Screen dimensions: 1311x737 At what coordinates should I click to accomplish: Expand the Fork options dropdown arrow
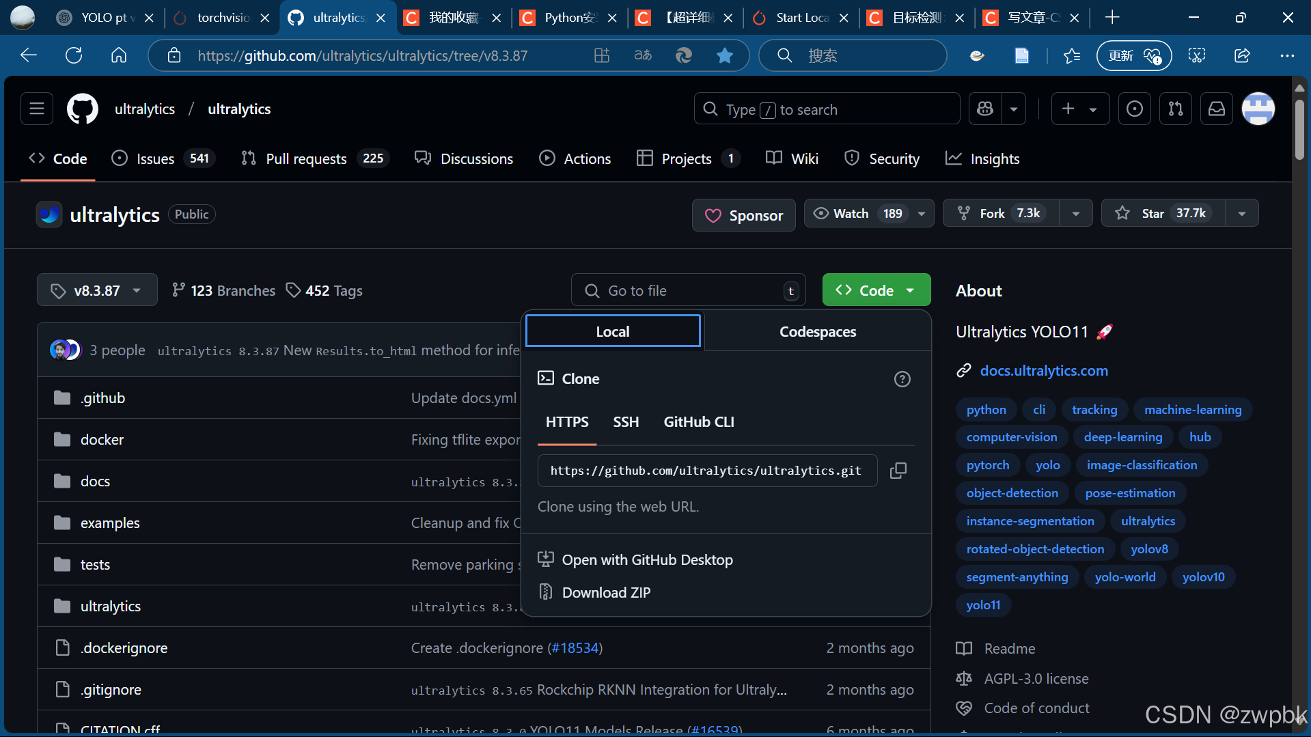tap(1076, 214)
